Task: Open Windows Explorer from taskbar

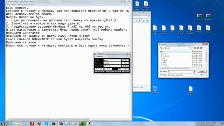Action: [x=17, y=124]
